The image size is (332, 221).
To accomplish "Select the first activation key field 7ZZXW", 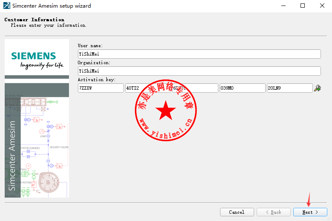I will click(x=100, y=88).
